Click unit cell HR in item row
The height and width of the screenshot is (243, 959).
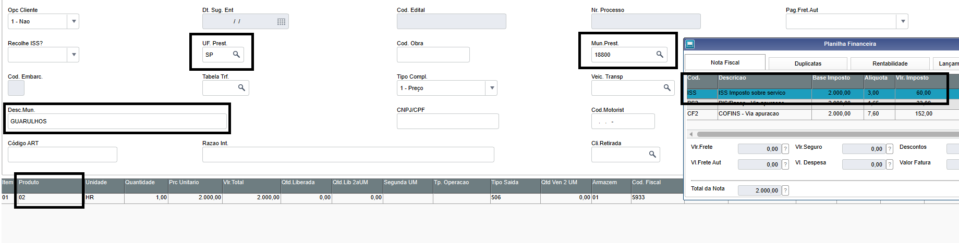click(104, 198)
